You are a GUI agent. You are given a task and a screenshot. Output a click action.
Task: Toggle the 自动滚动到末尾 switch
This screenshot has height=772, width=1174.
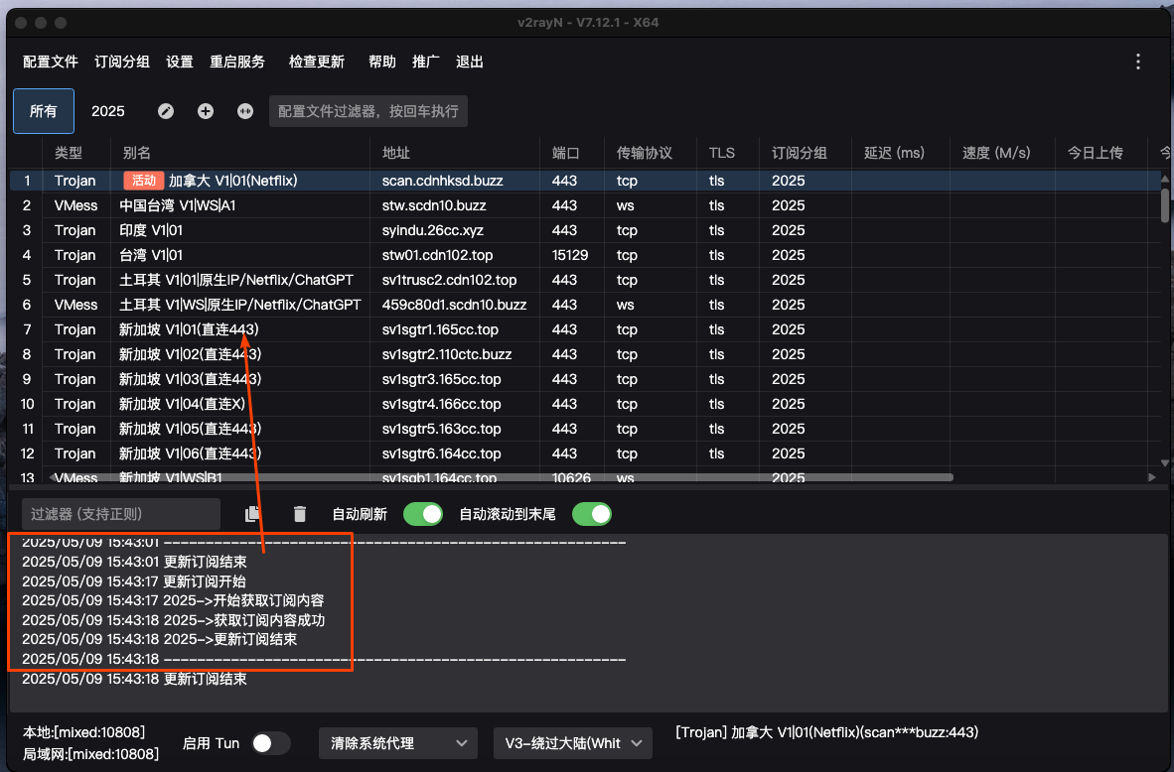click(592, 514)
